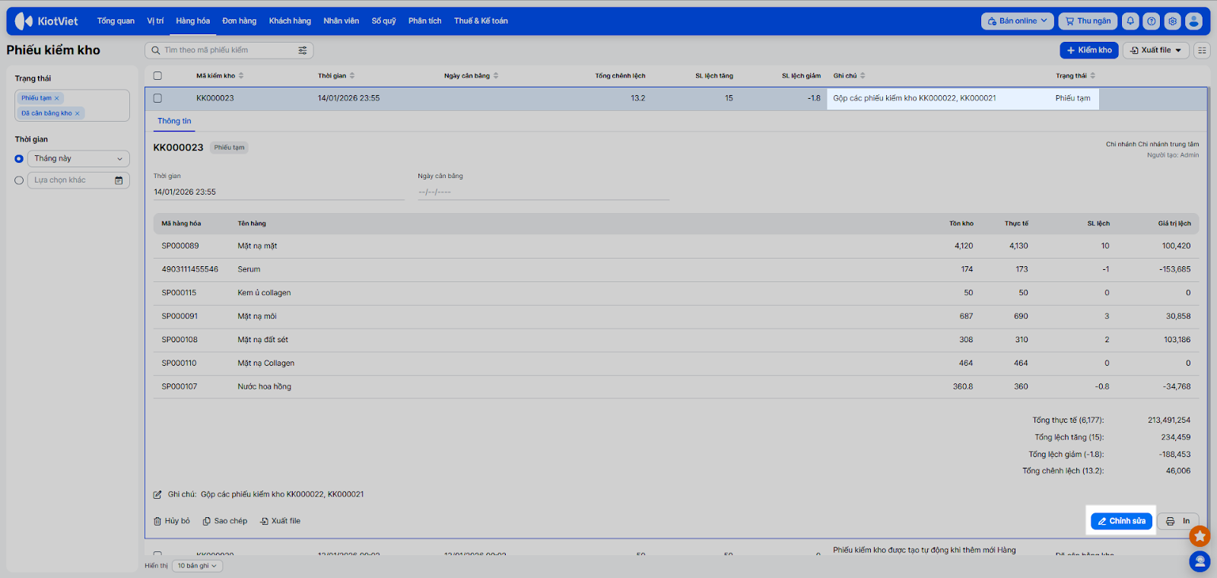Click barcode '4903111455546' for Serum
The height and width of the screenshot is (578, 1217).
(190, 269)
